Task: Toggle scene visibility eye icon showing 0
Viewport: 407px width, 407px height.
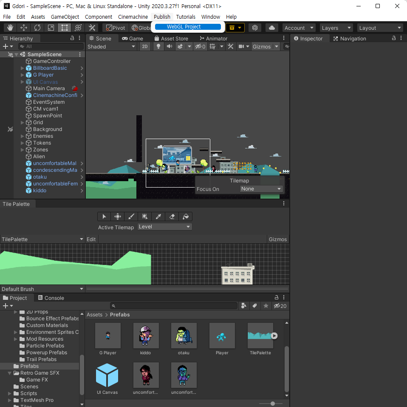Action: tap(201, 46)
